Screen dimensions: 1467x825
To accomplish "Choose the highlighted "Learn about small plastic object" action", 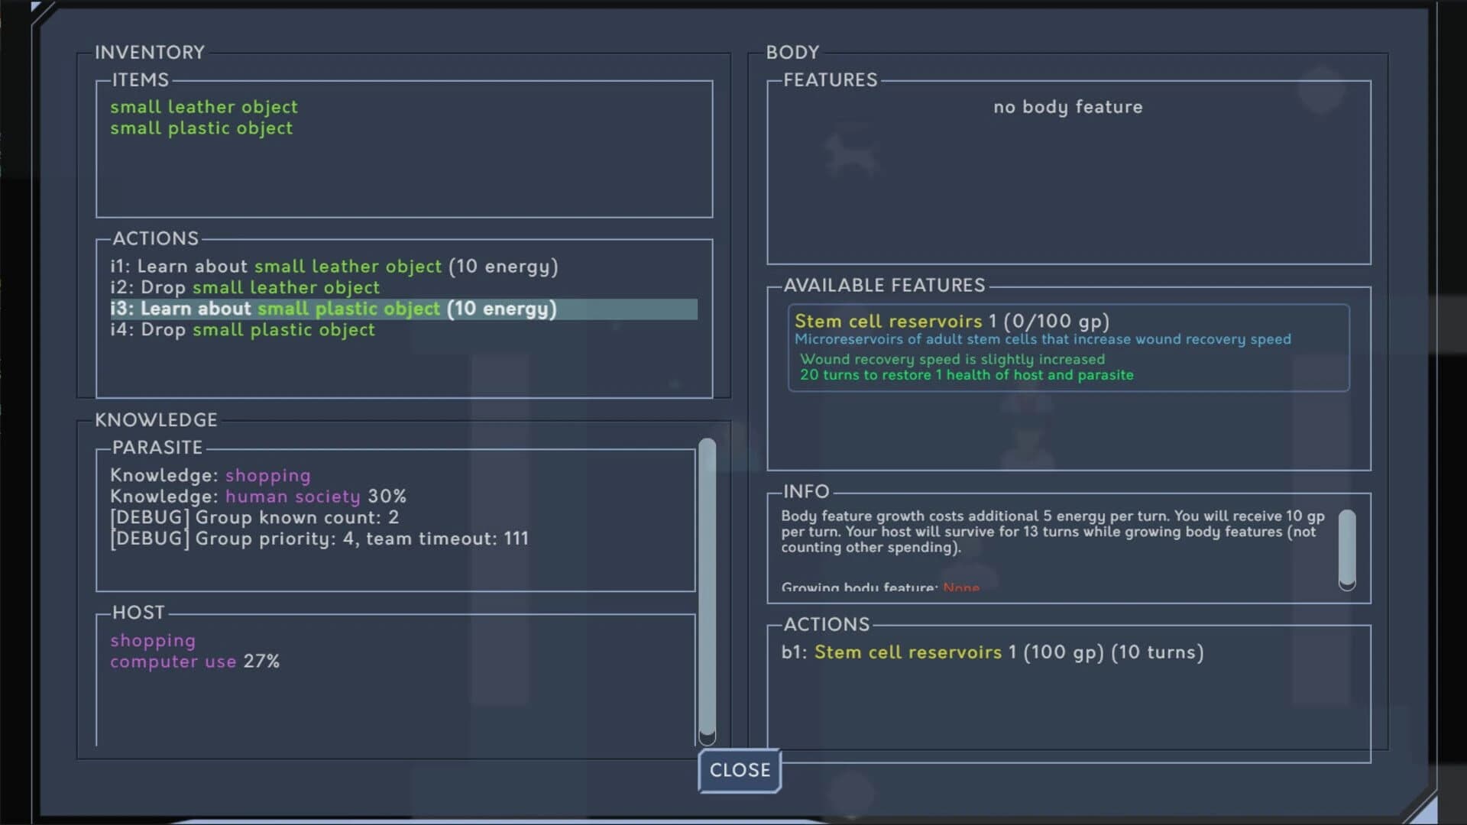I will [332, 309].
